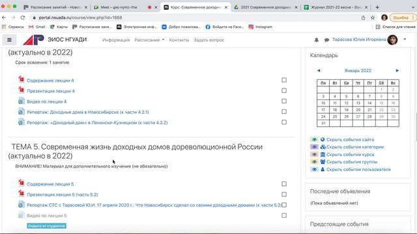
Task: Open Информация menu item
Action: point(116,40)
